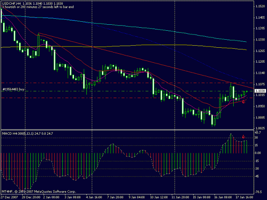Image resolution: width=267 pixels, height=200 pixels.
Task: Select the upper red dashed level line
Action: point(127,83)
